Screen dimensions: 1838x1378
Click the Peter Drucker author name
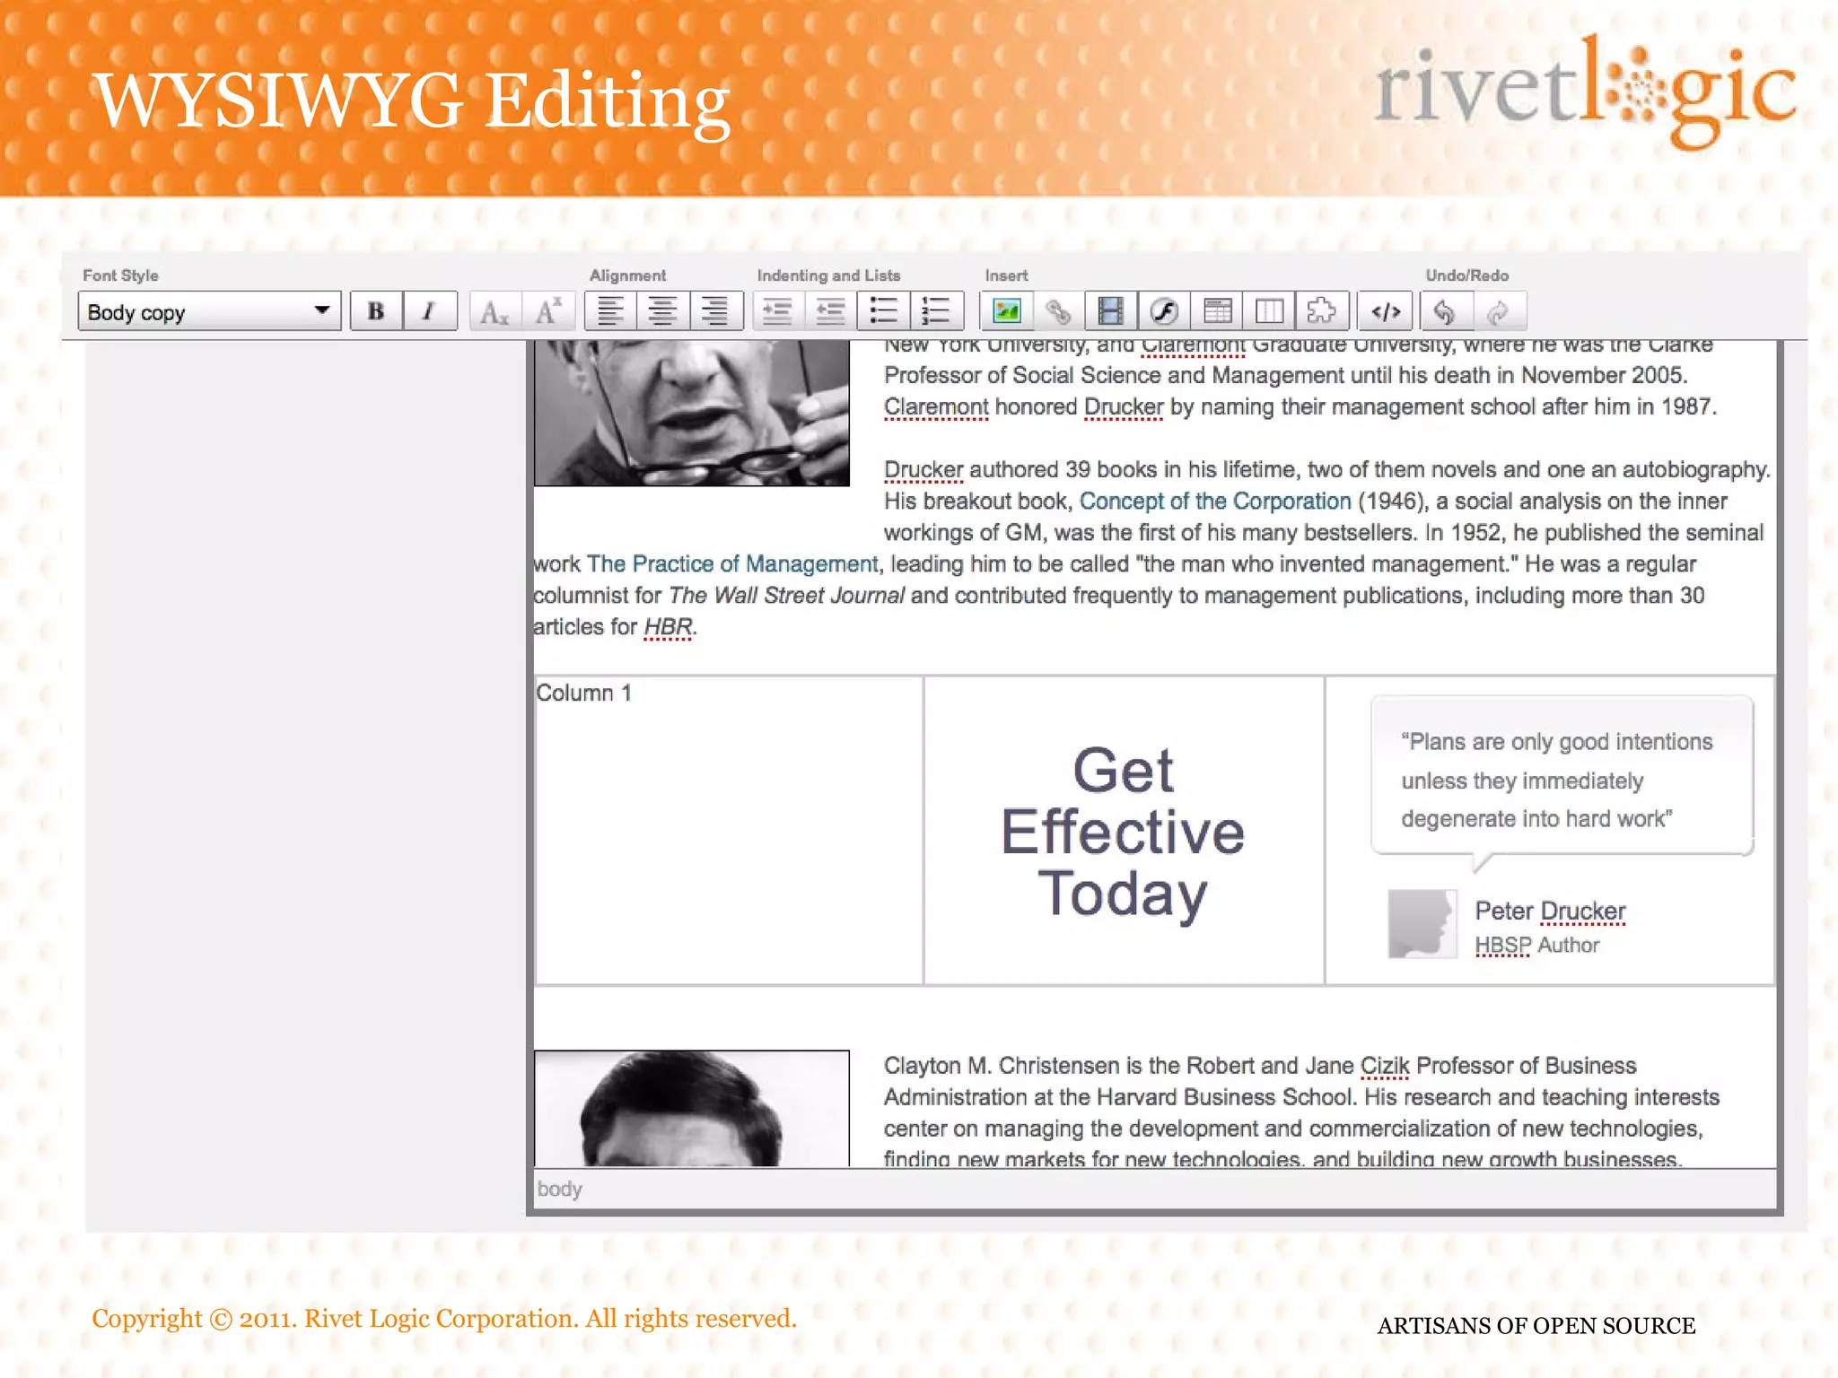tap(1550, 911)
